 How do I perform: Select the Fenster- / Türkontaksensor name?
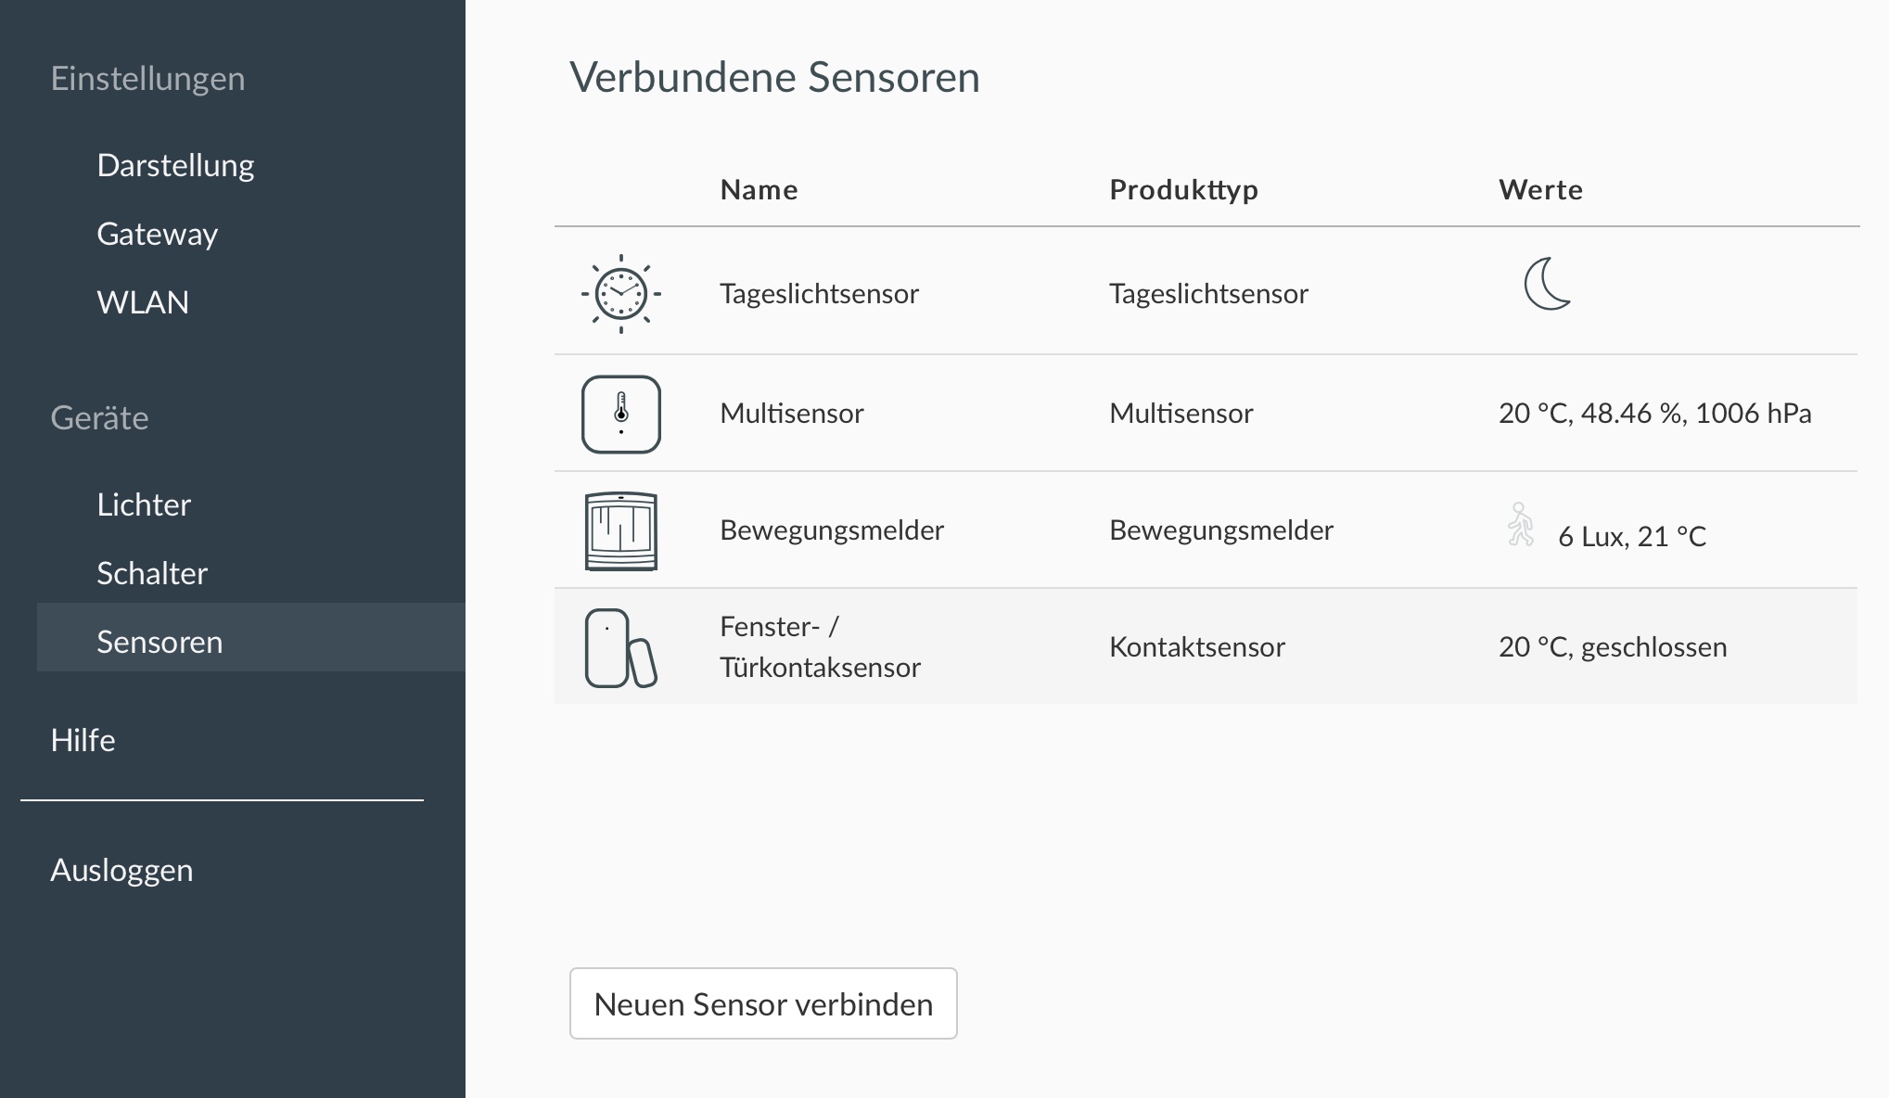click(x=820, y=647)
